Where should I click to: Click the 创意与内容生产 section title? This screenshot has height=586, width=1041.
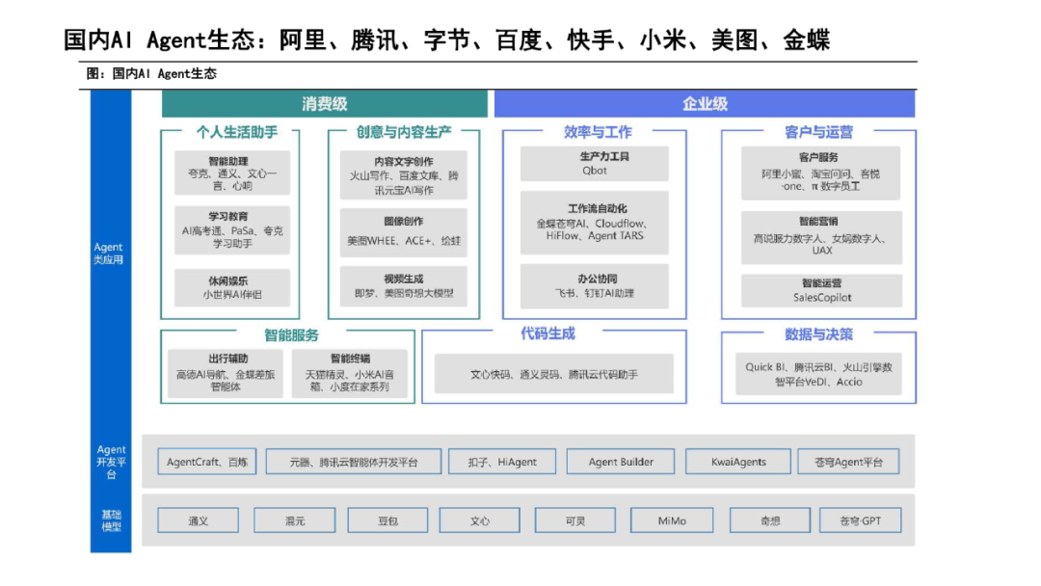(x=404, y=132)
